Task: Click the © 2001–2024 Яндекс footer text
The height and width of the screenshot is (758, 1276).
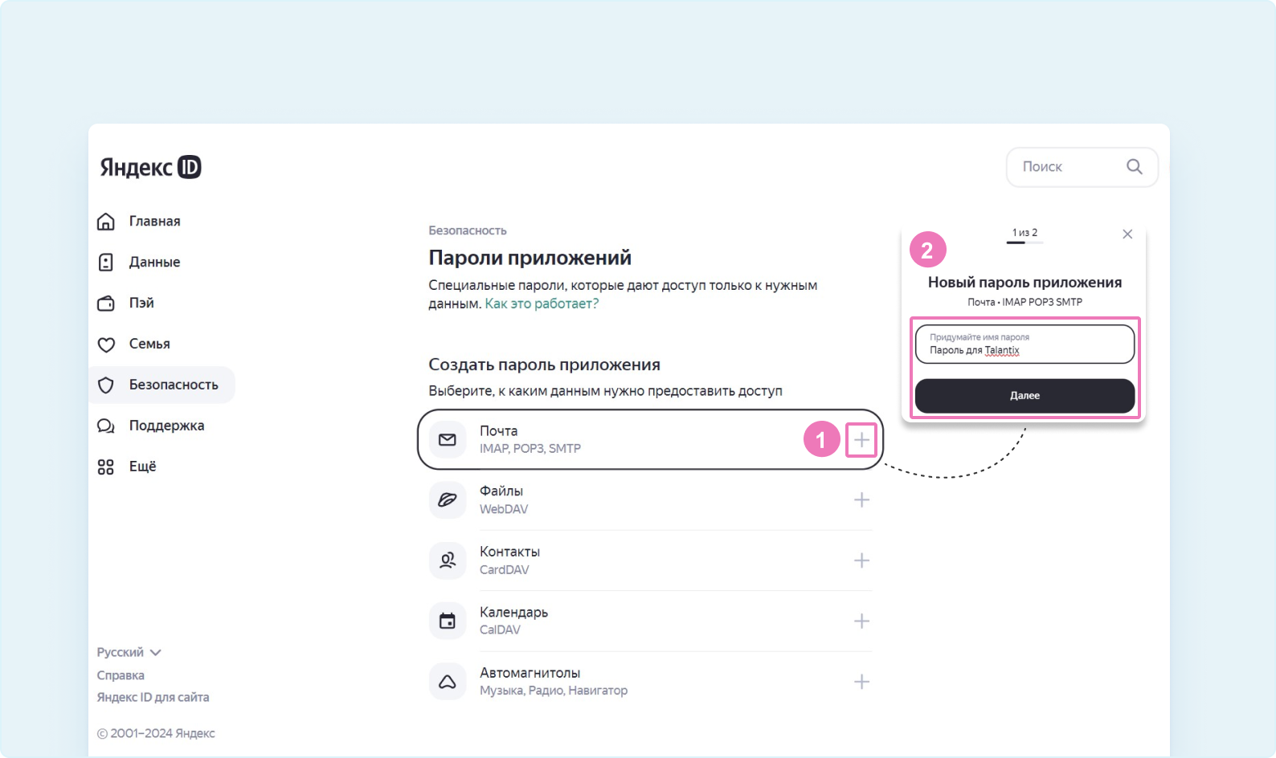Action: tap(156, 733)
